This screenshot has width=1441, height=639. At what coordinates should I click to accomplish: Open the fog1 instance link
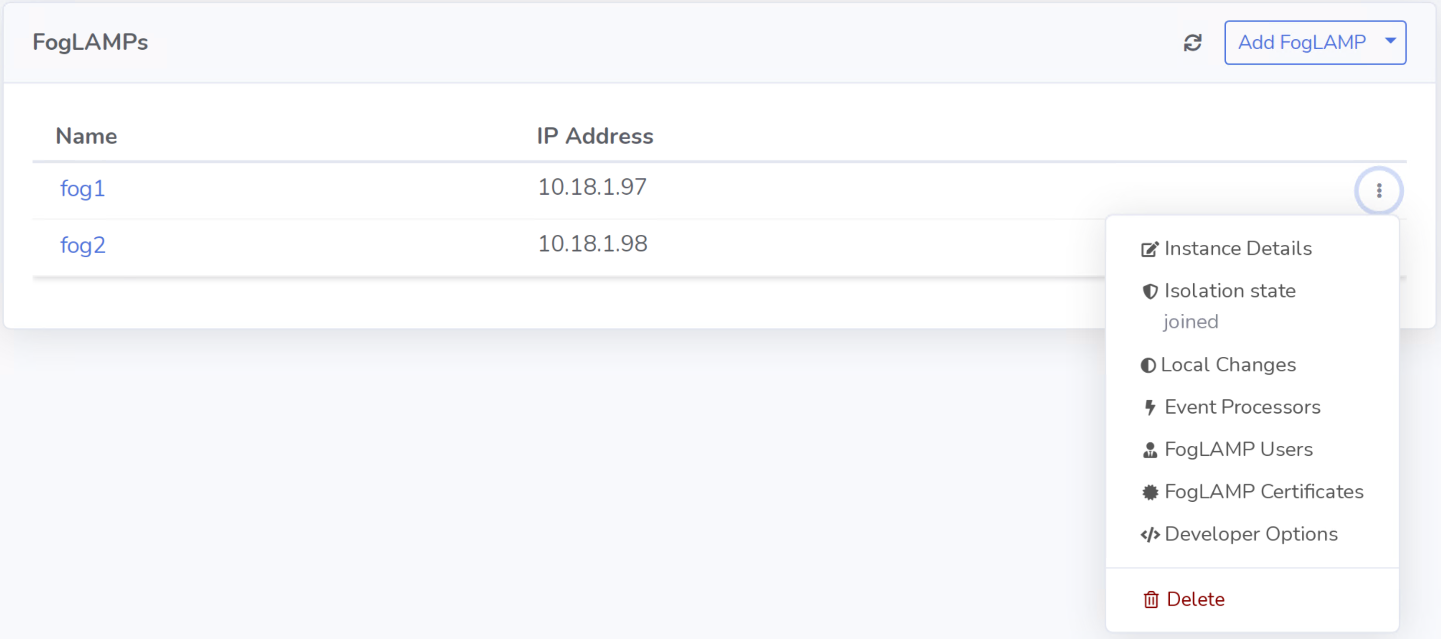[x=82, y=188]
